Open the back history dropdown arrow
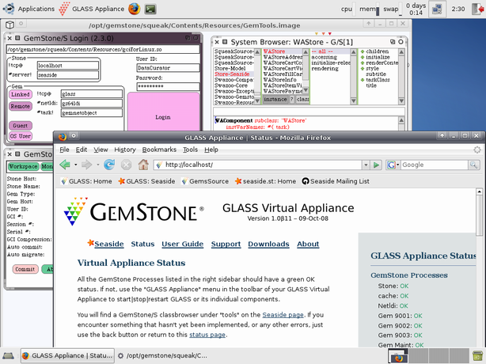Viewport: 486px width, 364px height. [75, 165]
